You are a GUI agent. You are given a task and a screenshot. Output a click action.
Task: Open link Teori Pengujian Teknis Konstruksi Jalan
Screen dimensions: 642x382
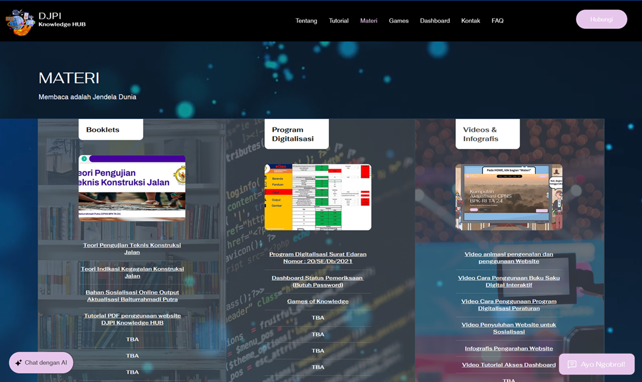132,249
